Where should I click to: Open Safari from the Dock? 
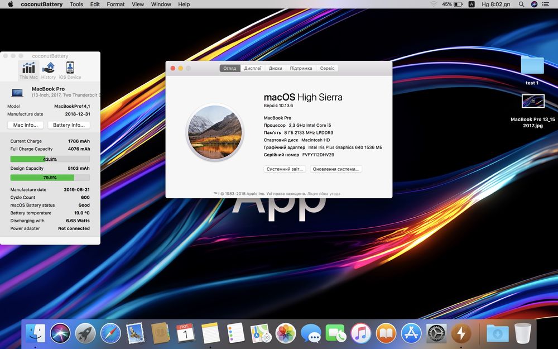click(x=110, y=334)
